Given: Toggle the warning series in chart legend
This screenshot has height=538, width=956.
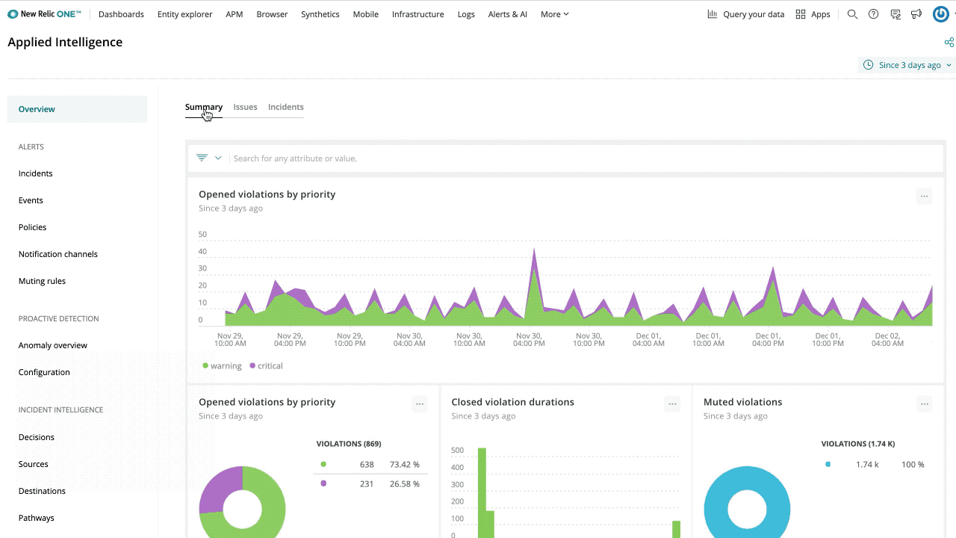Looking at the screenshot, I should (x=221, y=366).
